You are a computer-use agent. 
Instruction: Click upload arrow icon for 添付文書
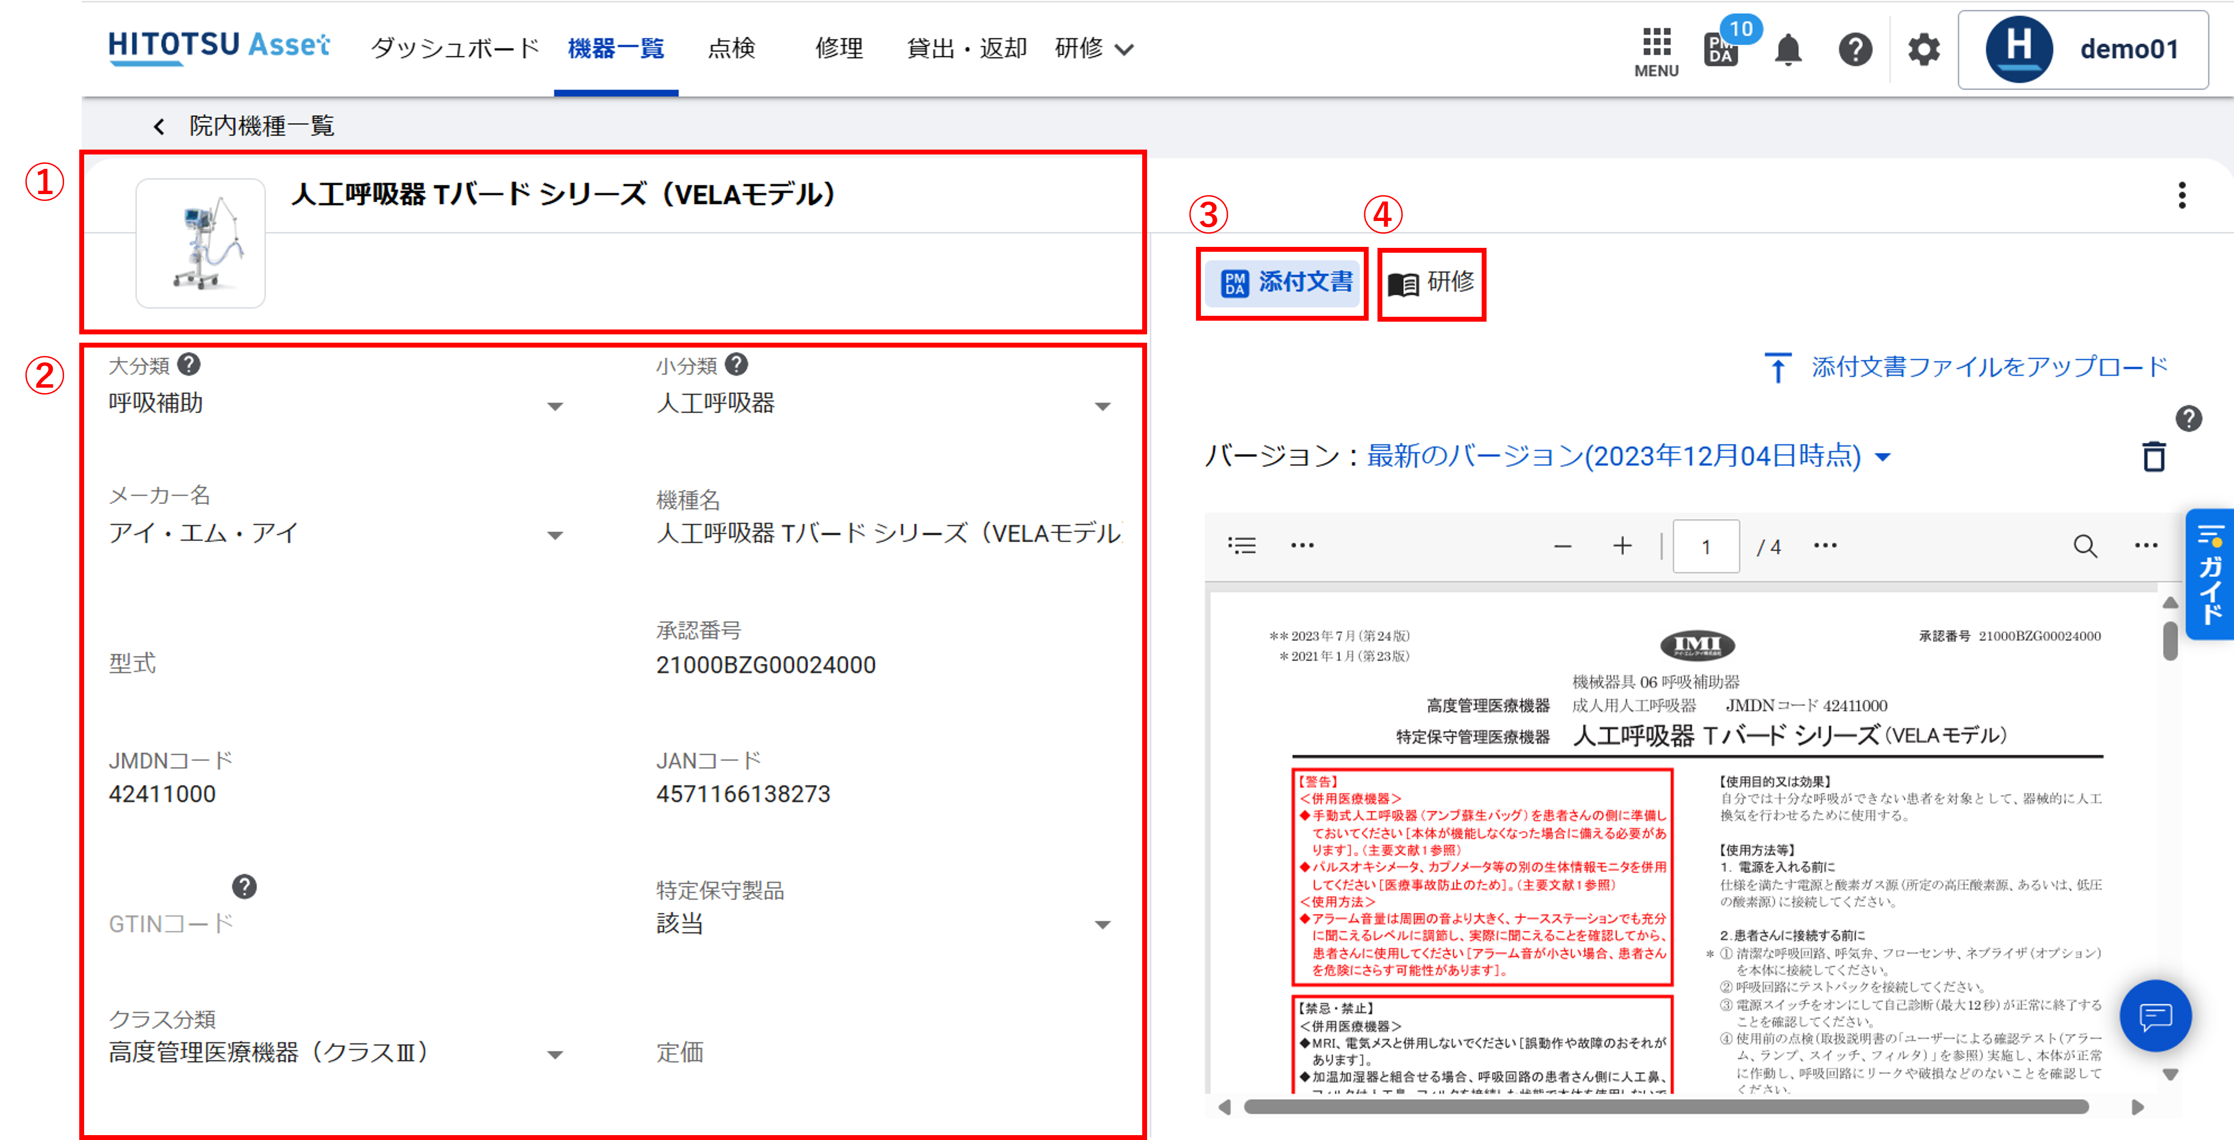click(1778, 368)
